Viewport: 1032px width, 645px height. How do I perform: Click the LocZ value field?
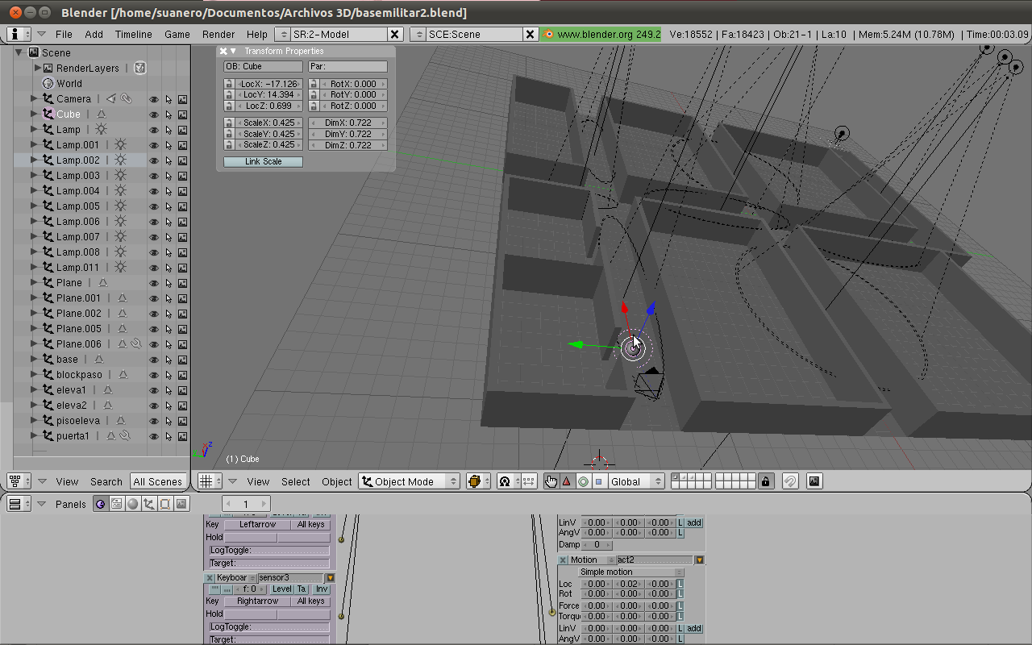(x=268, y=106)
